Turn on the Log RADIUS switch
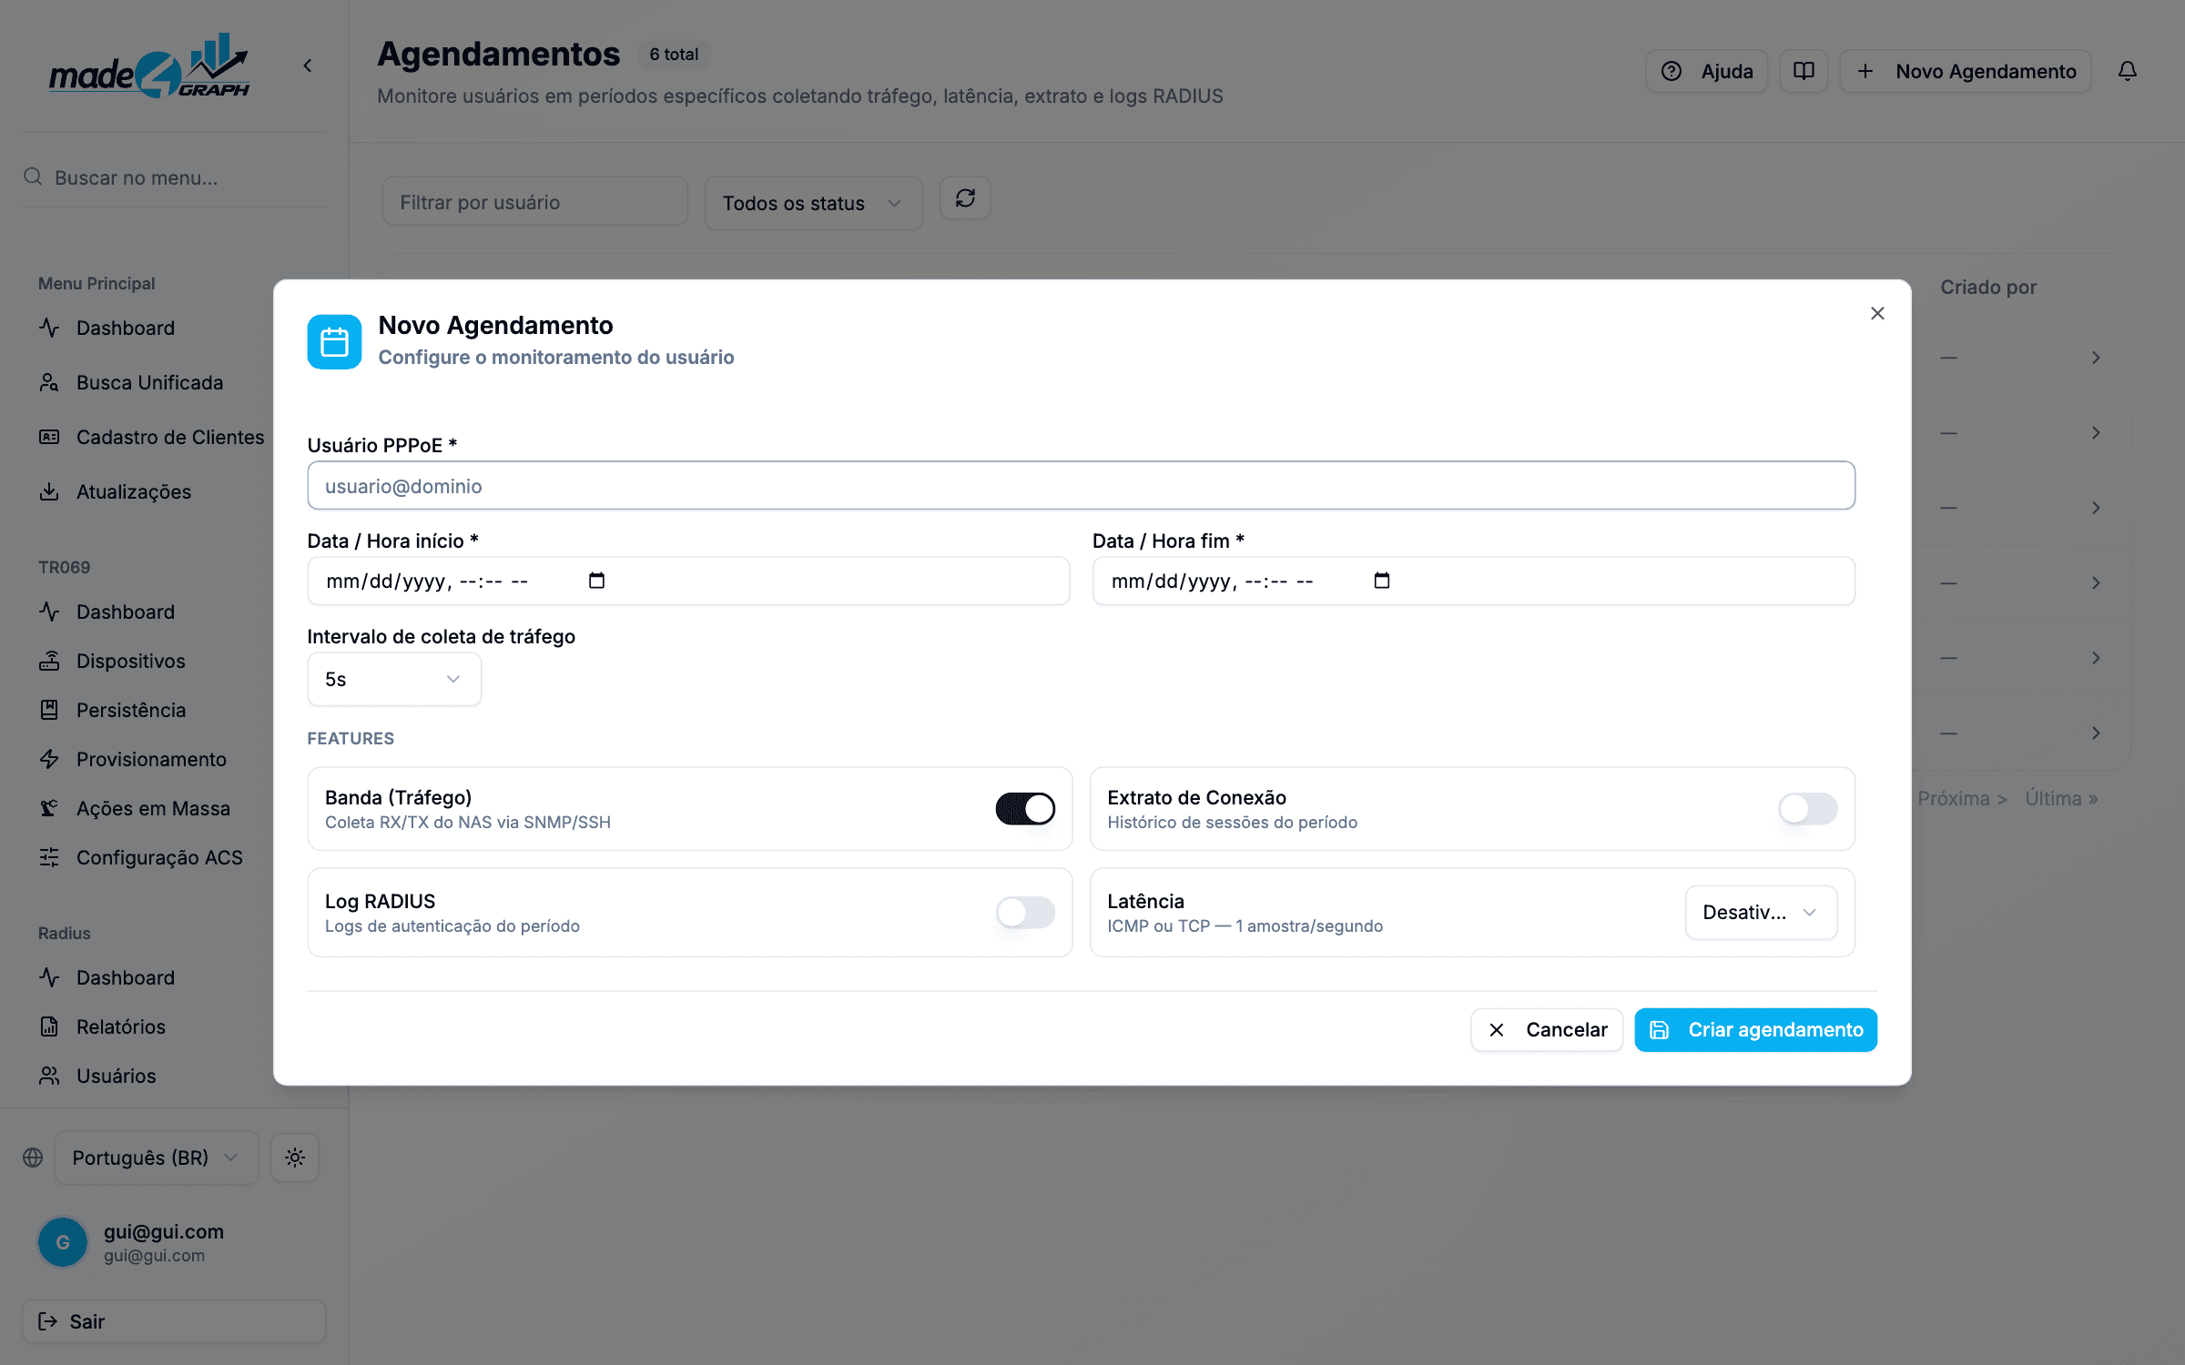 pyautogui.click(x=1025, y=912)
